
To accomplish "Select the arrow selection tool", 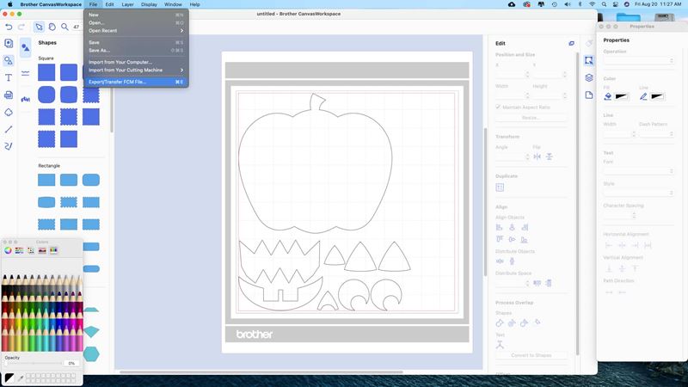I will pyautogui.click(x=39, y=27).
